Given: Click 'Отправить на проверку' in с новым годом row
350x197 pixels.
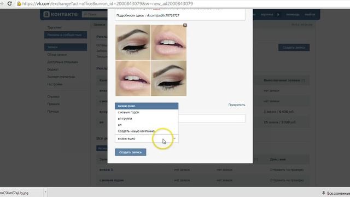Looking at the screenshot, I should coord(287,180).
